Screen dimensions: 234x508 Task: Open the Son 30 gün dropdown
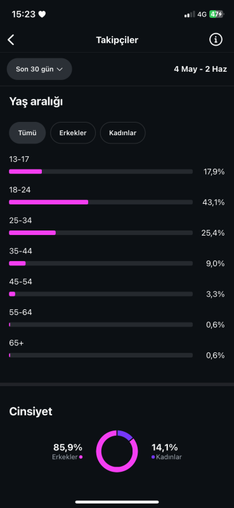(39, 69)
